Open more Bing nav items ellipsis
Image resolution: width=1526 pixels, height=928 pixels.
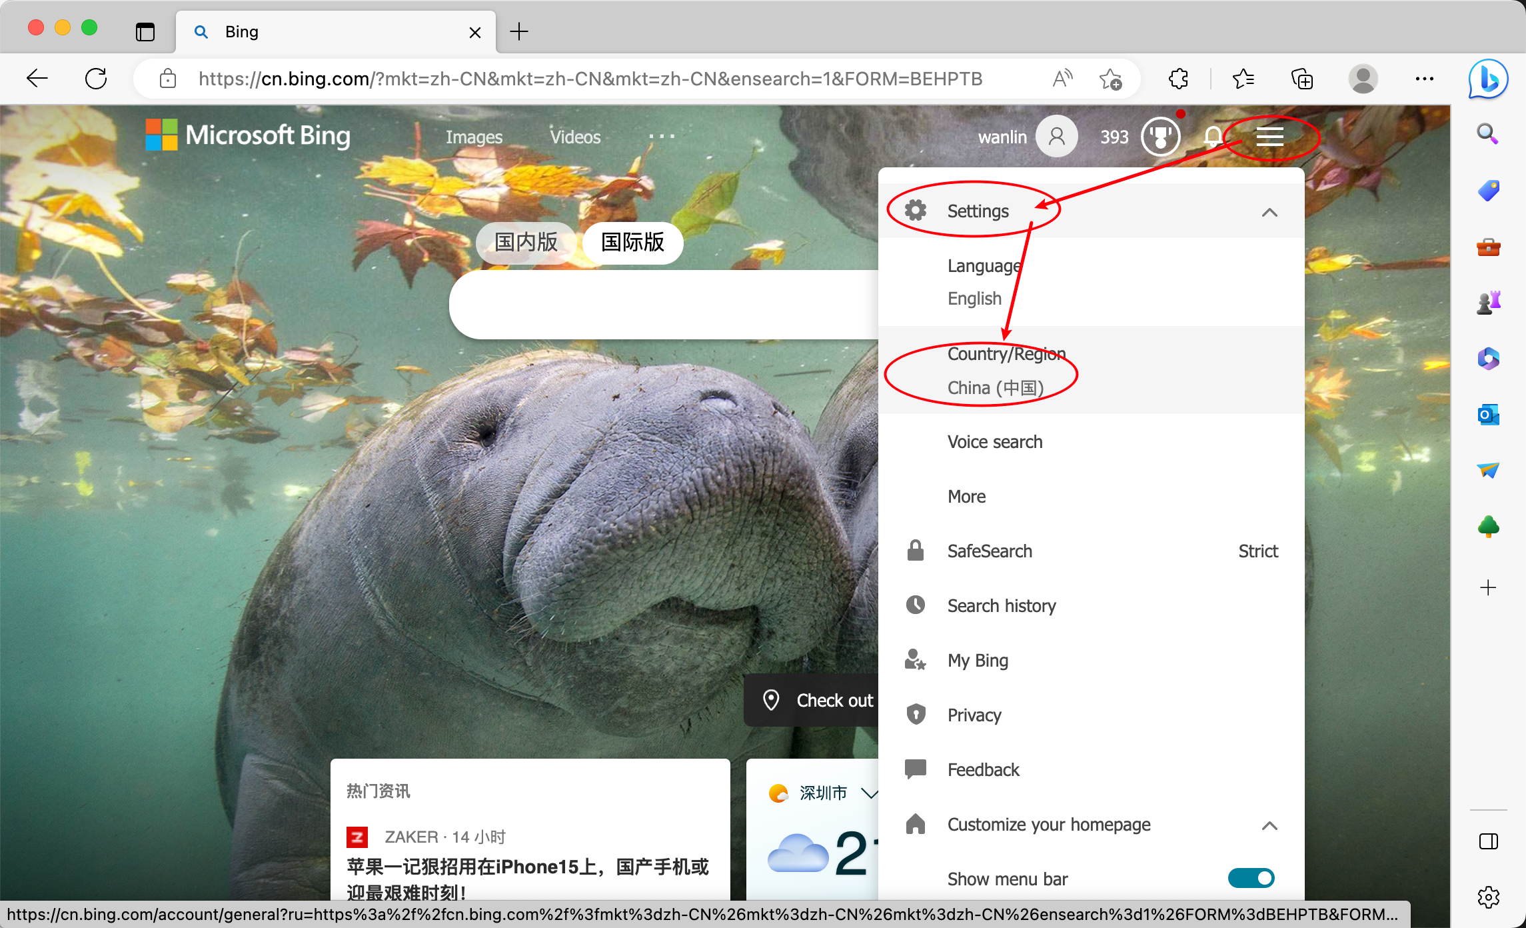662,137
